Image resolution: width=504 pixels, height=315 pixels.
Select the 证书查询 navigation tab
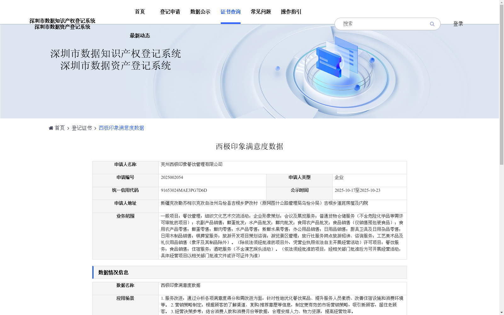pyautogui.click(x=231, y=12)
